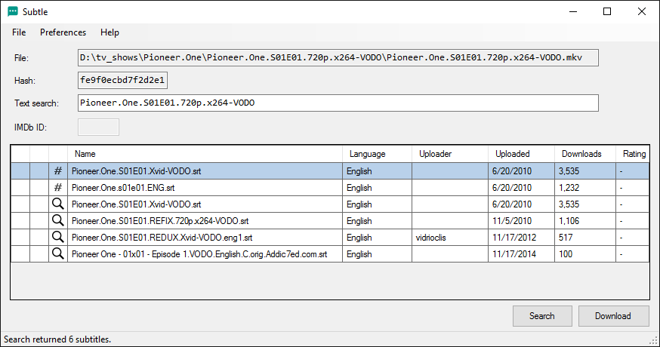Click the Search button
This screenshot has height=347, width=660.
tap(542, 316)
